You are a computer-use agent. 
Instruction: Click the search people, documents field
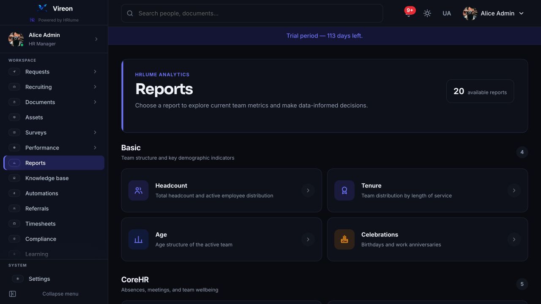252,14
